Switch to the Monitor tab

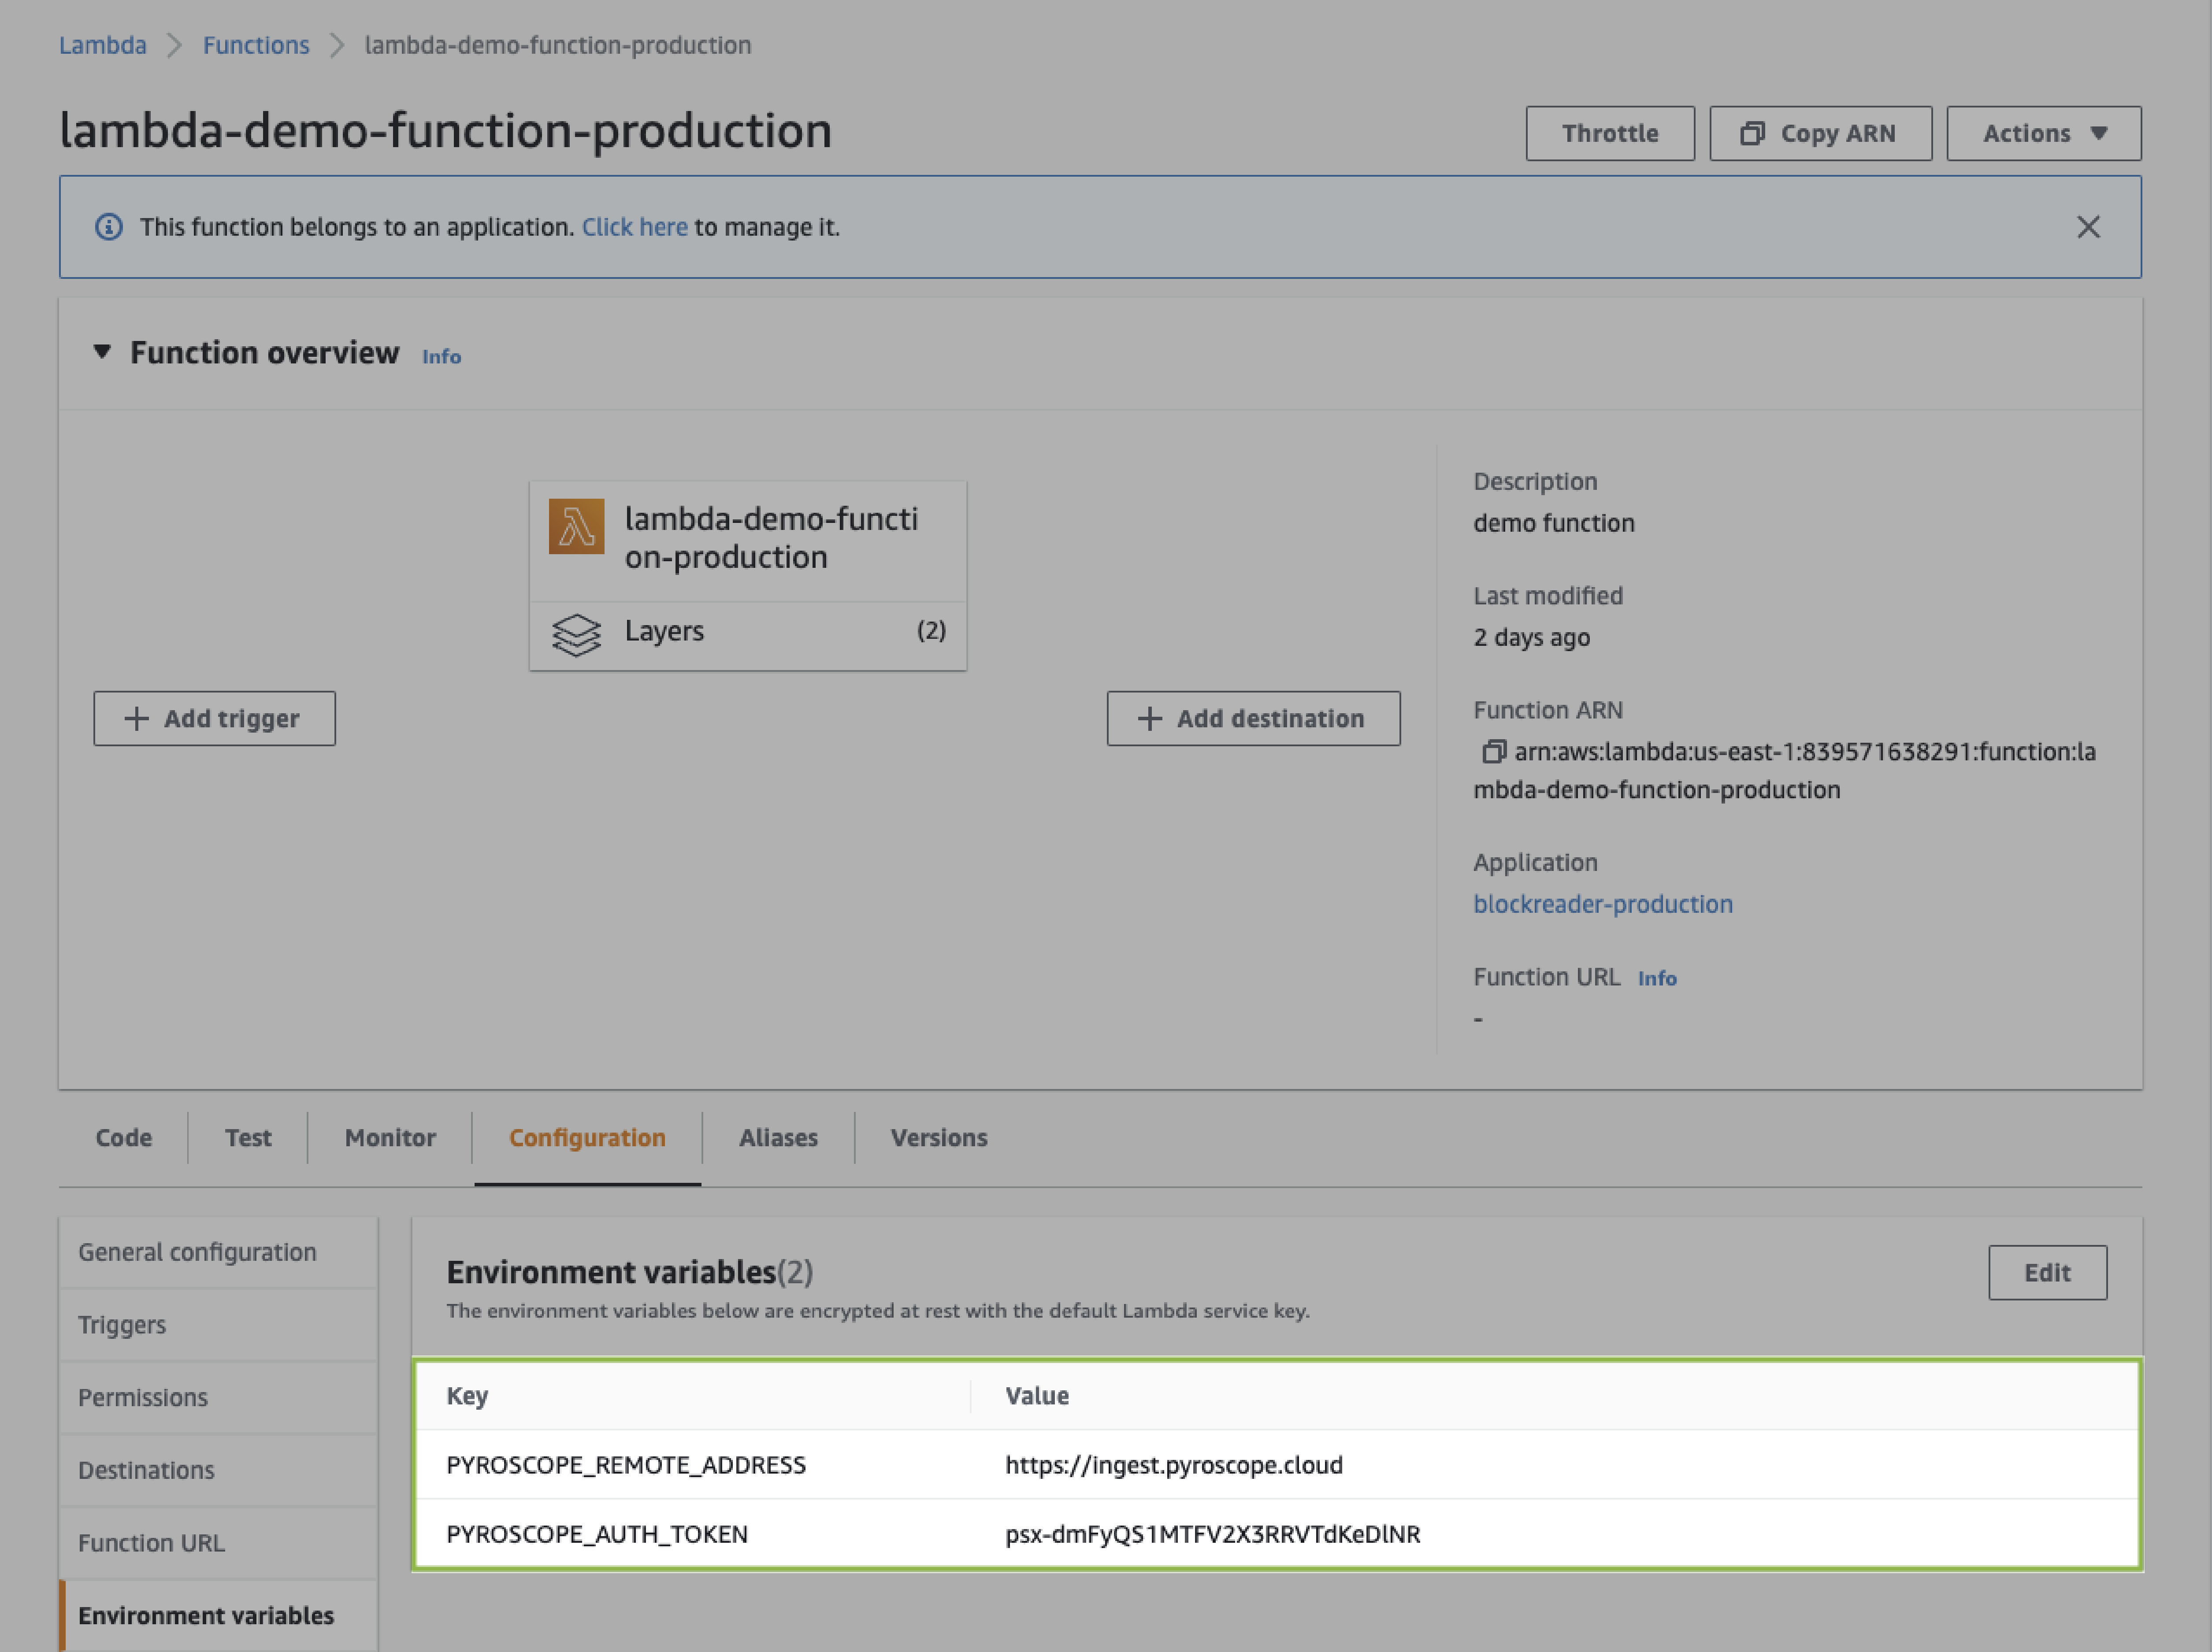390,1137
